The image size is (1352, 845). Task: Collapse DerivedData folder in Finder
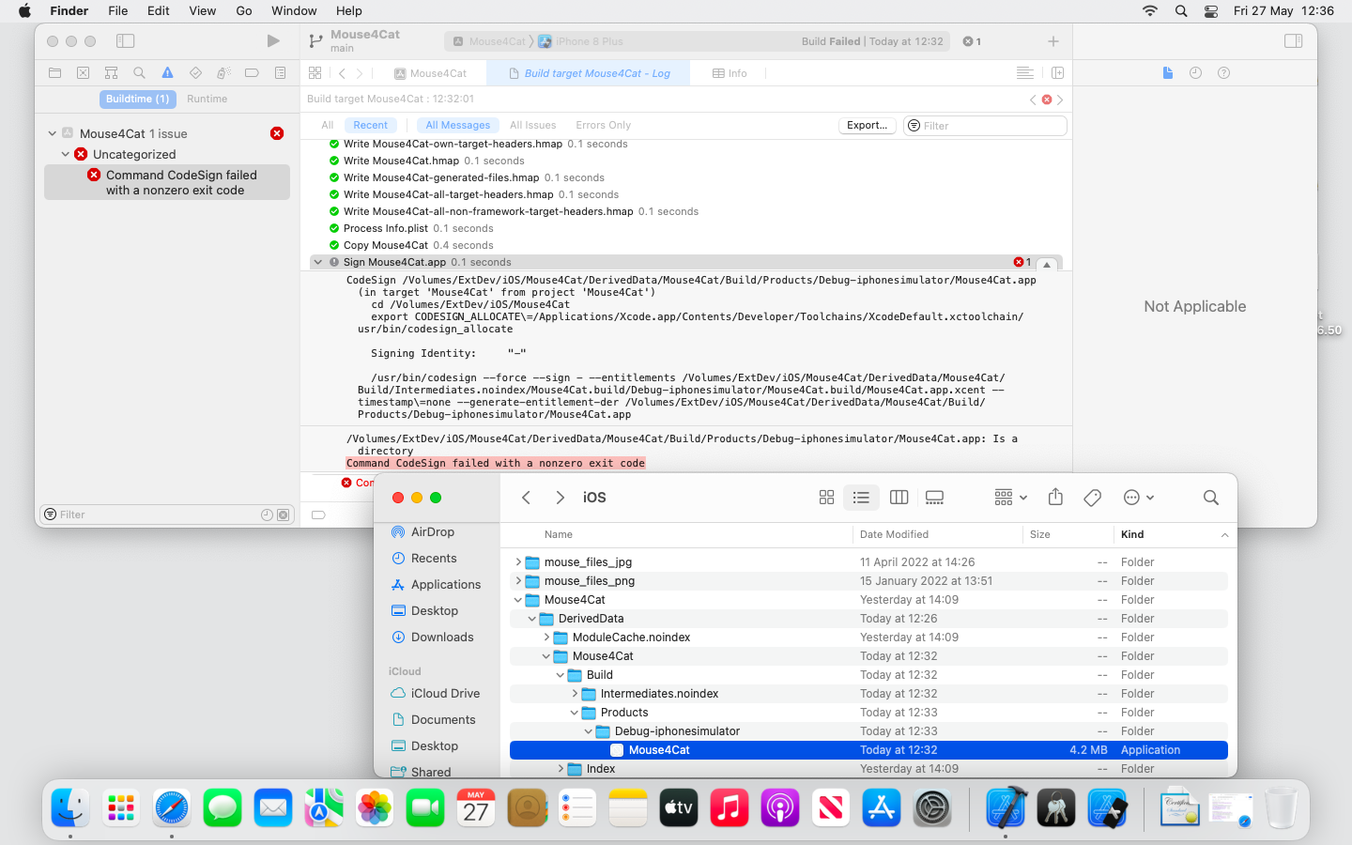532,619
